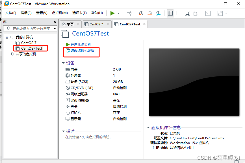Select the Unity mode icon
The height and width of the screenshot is (163, 245).
pyautogui.click(x=196, y=13)
